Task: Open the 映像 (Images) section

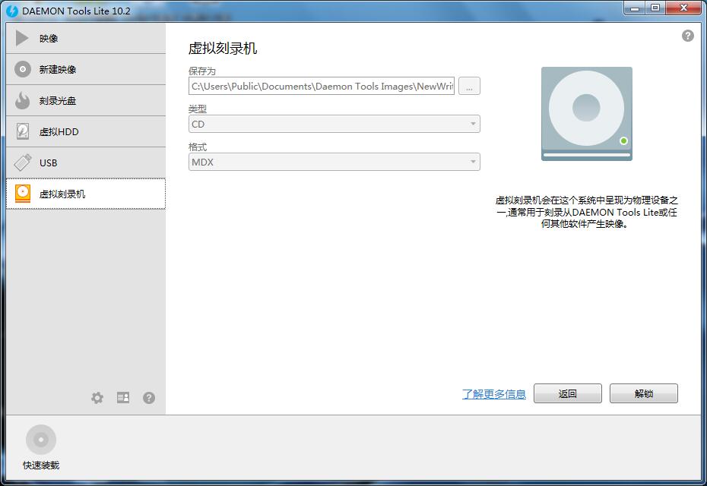Action: coord(86,38)
